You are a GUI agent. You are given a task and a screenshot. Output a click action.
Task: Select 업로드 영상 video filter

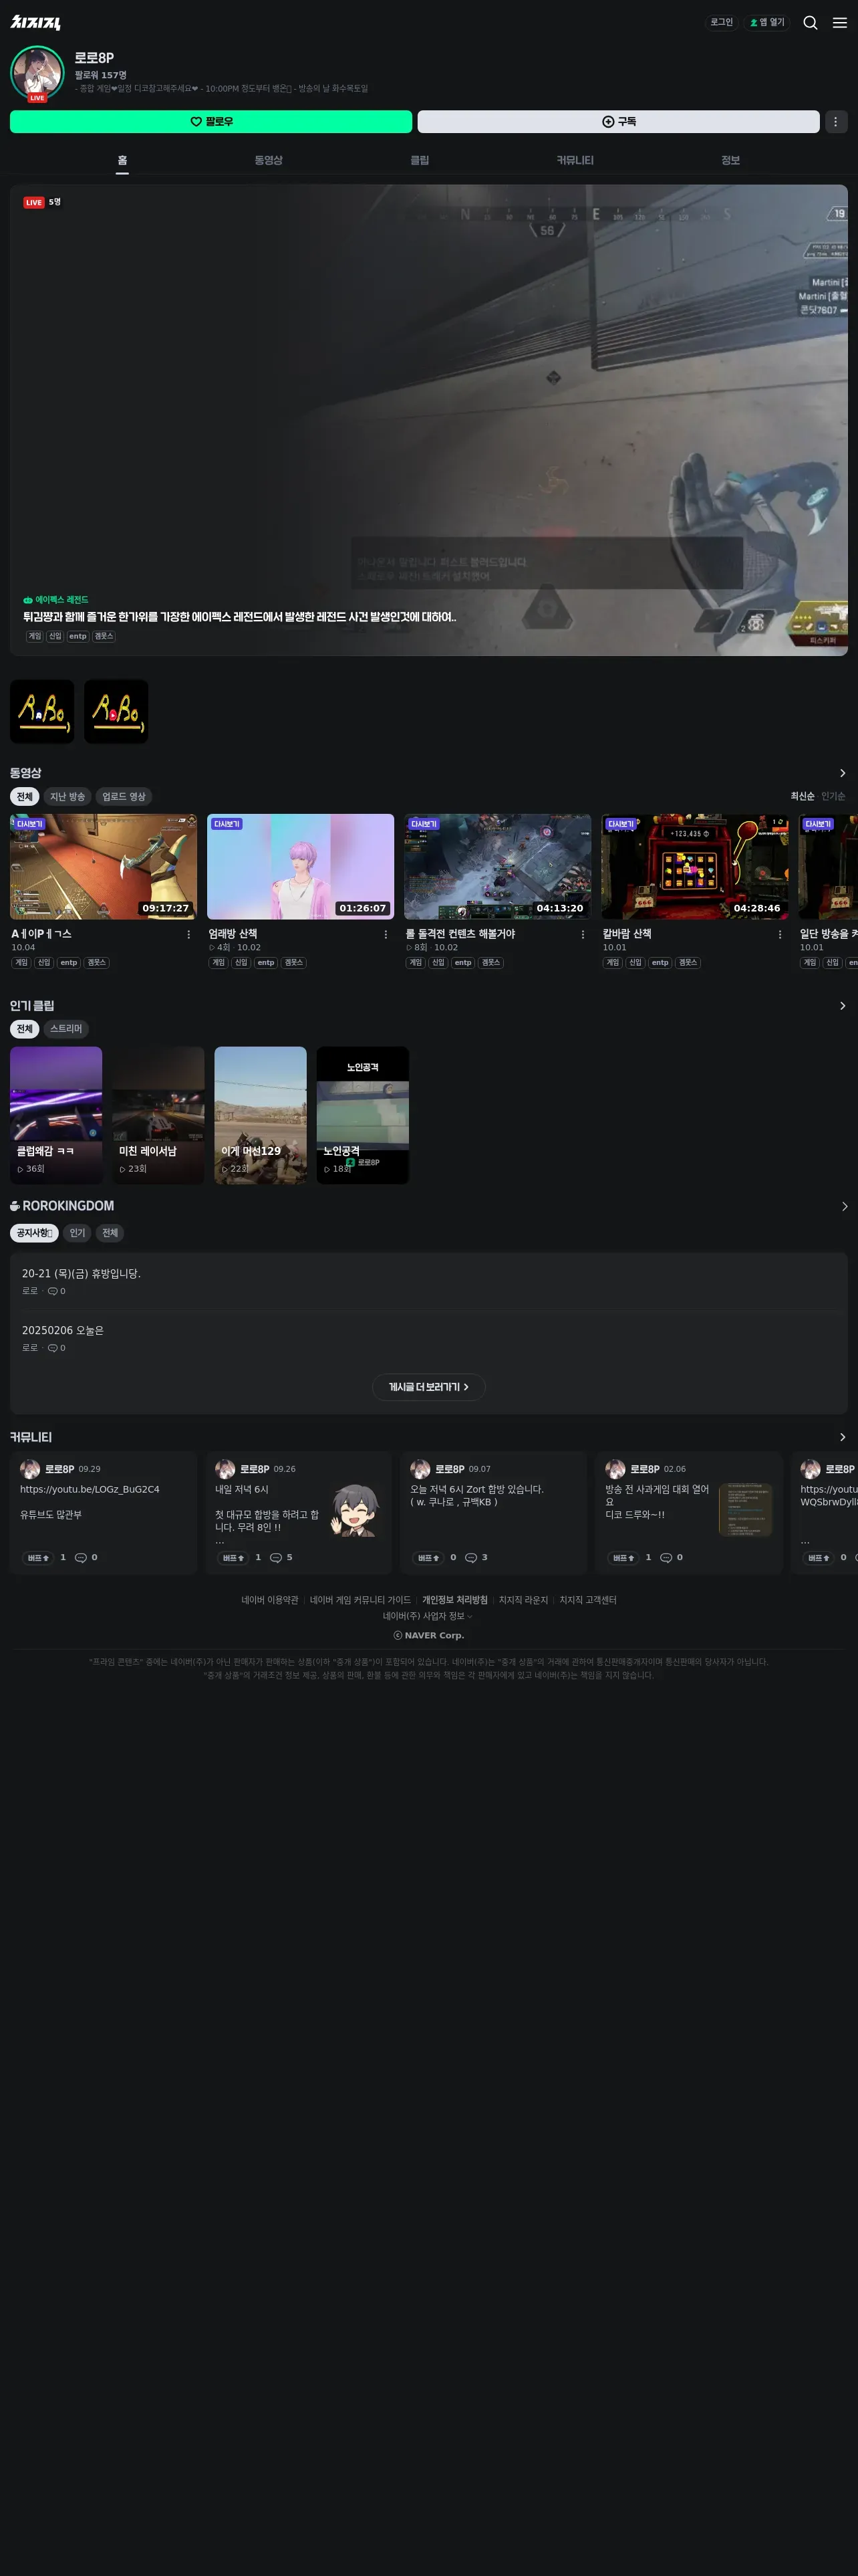point(124,797)
